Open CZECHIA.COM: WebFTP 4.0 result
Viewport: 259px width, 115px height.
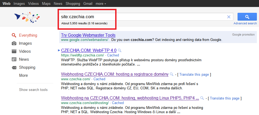point(89,50)
